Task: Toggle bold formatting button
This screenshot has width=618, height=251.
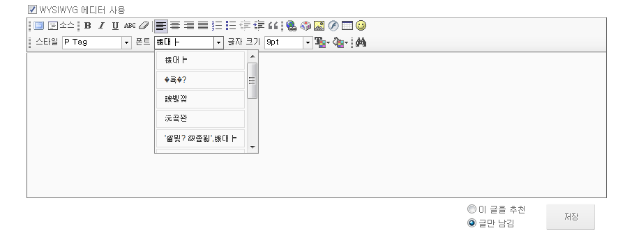Action: 87,26
